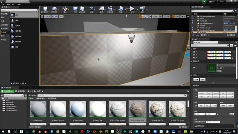This screenshot has height=134, width=238.
Task: Click the search icon in the World Outliner
Action: 232,11
